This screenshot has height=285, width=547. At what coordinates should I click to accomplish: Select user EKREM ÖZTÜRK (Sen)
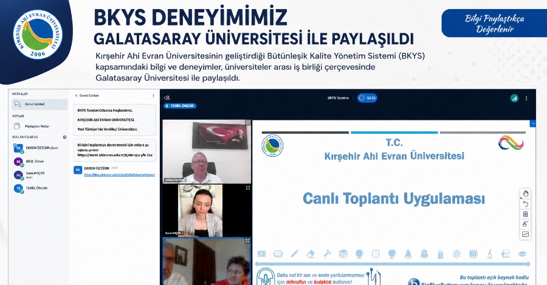click(x=40, y=148)
